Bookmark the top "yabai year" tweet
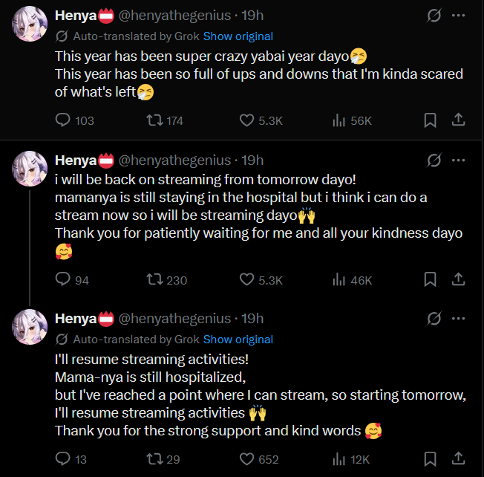484x477 pixels. [430, 120]
